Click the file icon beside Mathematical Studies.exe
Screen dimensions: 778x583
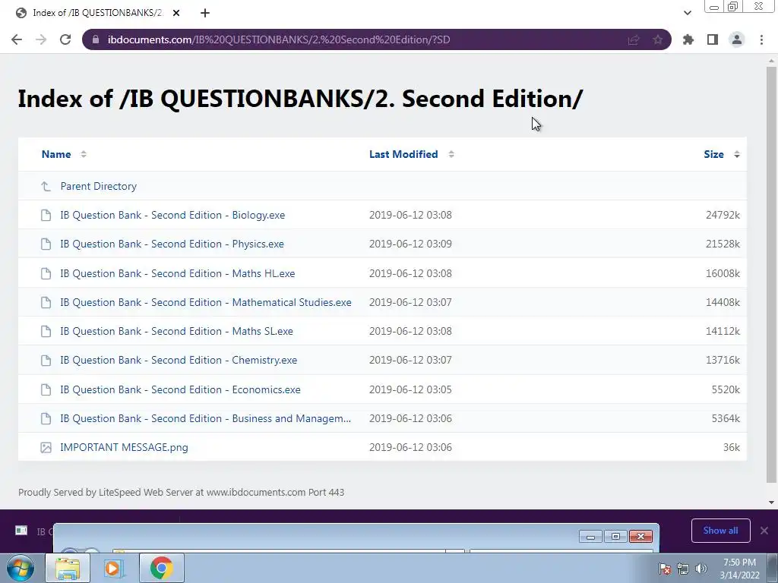[46, 302]
